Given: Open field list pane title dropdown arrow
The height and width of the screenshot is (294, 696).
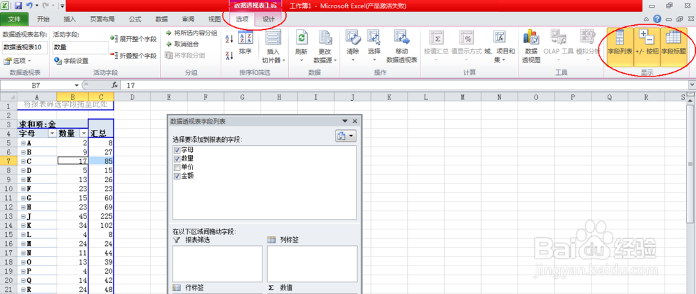Looking at the screenshot, I should coord(345,121).
